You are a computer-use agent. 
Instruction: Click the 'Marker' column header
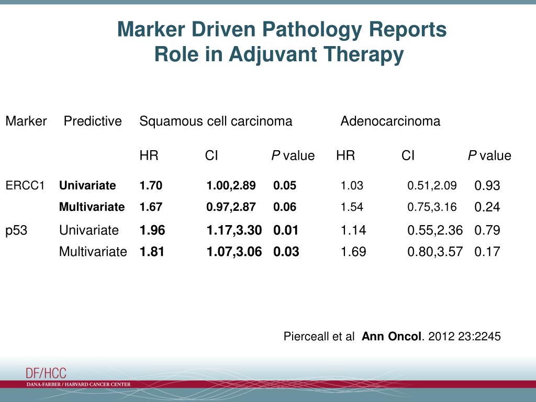tap(26, 121)
